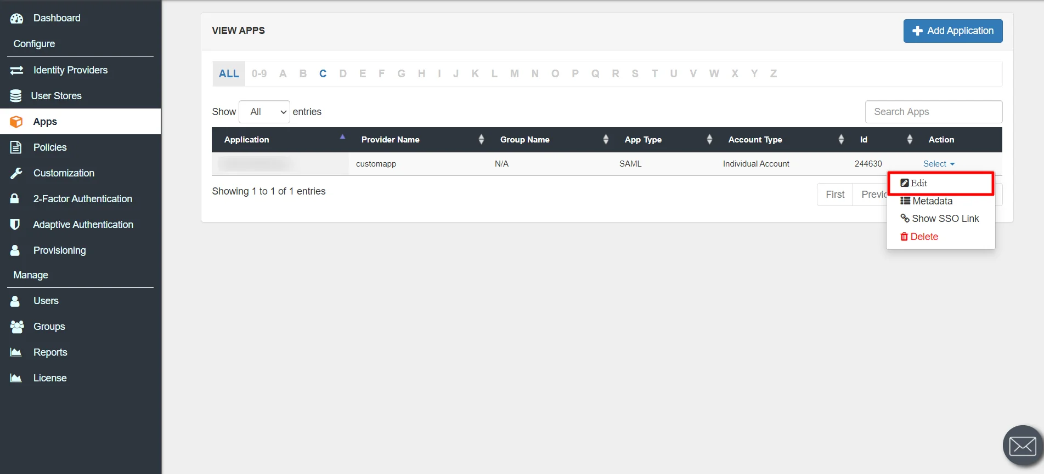The image size is (1044, 474).
Task: Click the Policies document icon
Action: [x=16, y=147]
